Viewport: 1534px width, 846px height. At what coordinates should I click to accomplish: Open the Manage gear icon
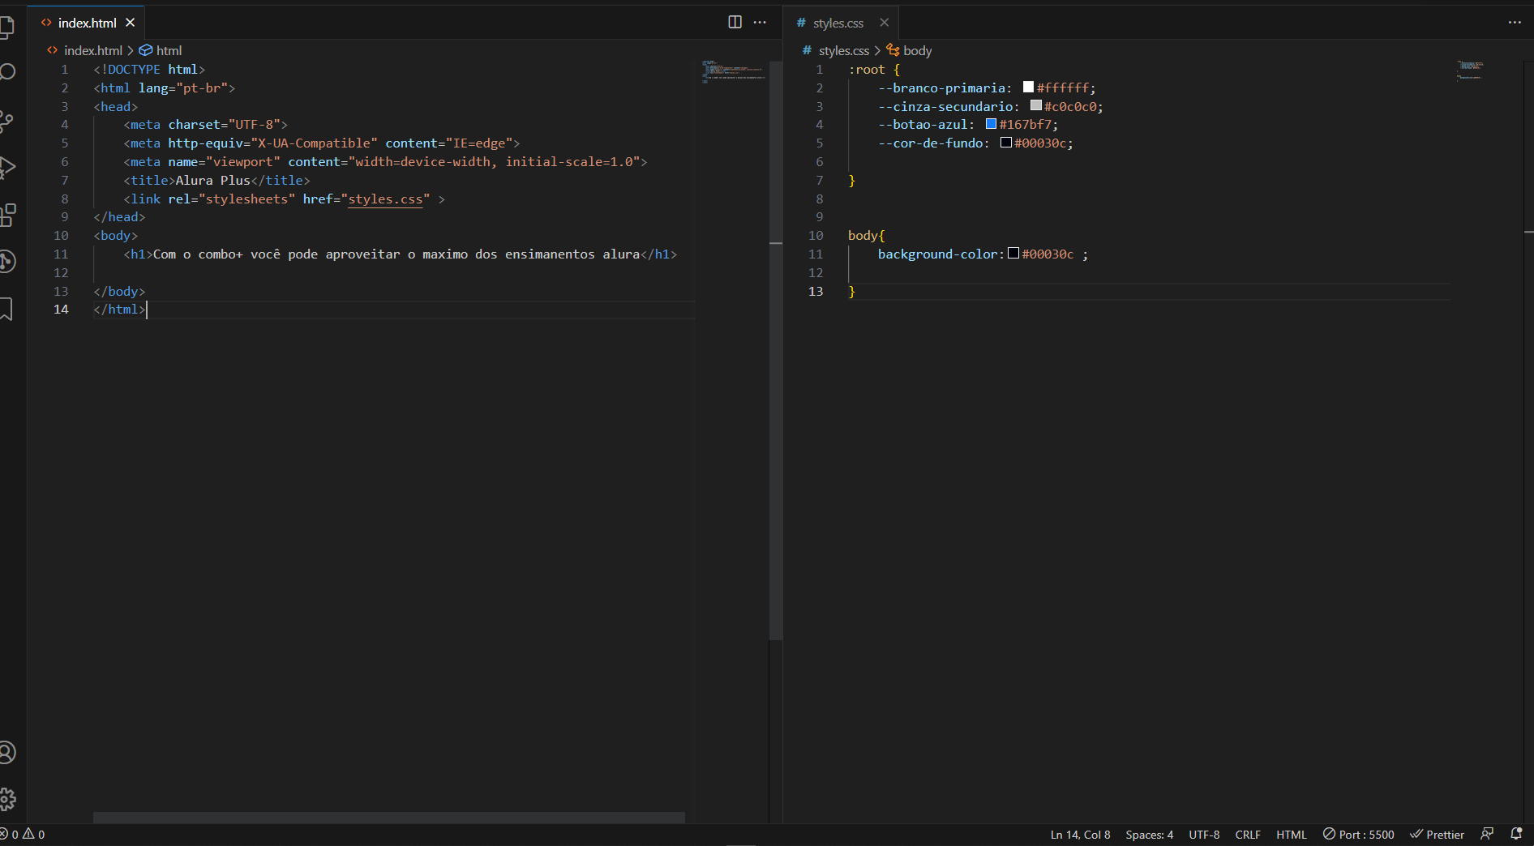point(6,800)
